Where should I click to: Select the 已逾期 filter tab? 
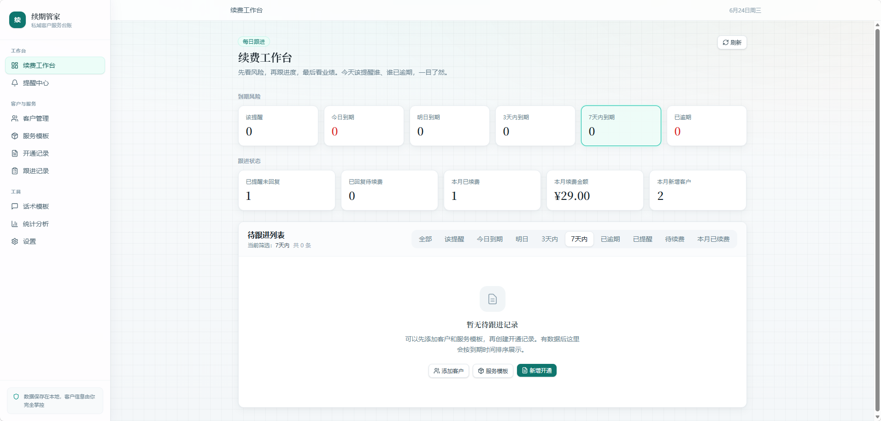(611, 239)
